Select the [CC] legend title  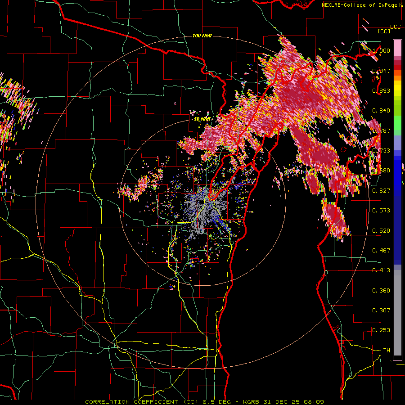coord(384,31)
